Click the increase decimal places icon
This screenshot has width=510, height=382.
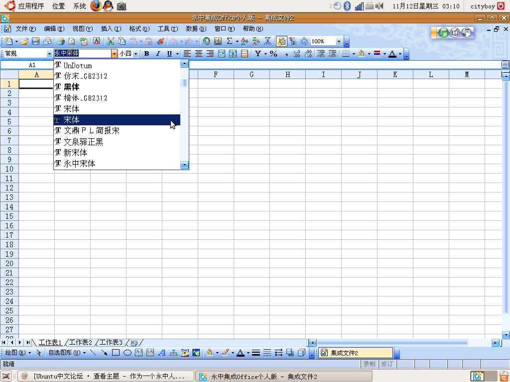point(296,54)
